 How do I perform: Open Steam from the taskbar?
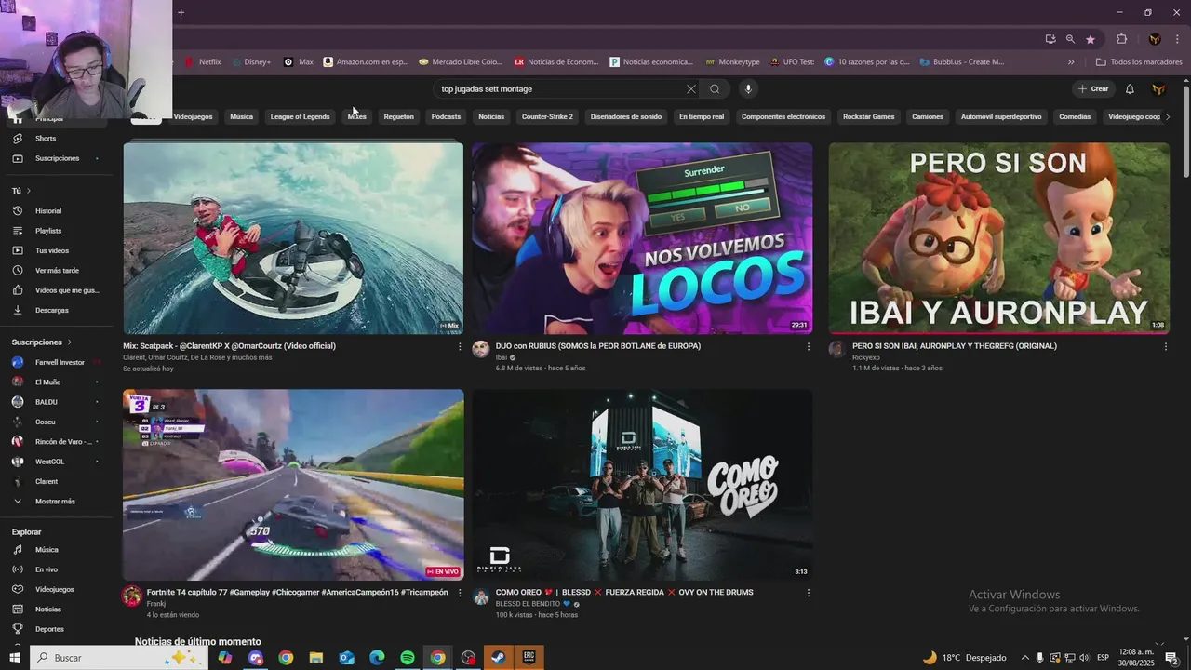click(x=499, y=658)
